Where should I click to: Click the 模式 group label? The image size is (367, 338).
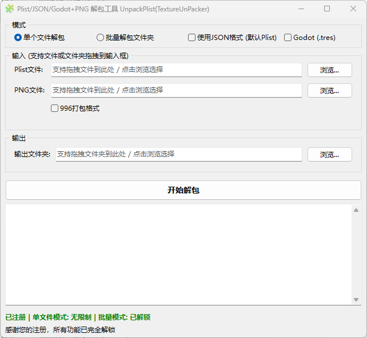tap(19, 25)
